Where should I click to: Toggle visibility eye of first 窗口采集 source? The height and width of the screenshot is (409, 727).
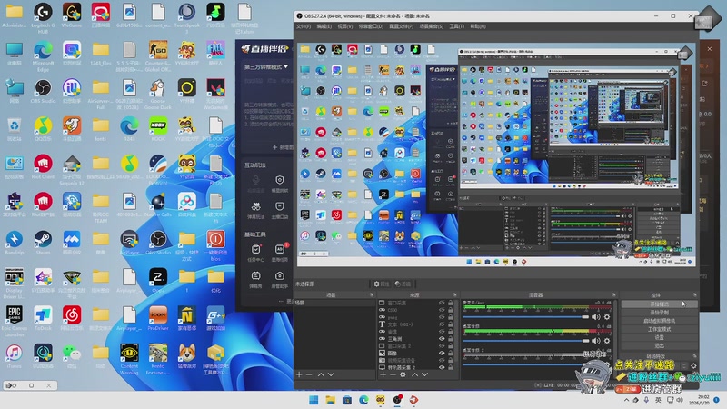(442, 303)
